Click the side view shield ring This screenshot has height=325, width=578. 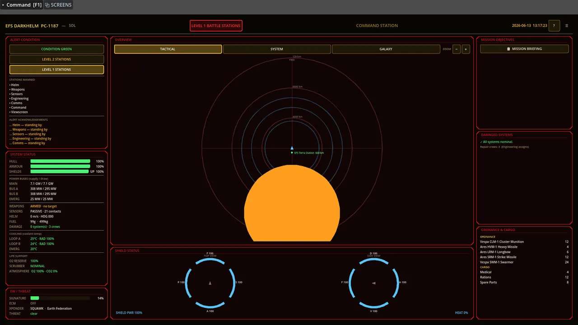(374, 283)
